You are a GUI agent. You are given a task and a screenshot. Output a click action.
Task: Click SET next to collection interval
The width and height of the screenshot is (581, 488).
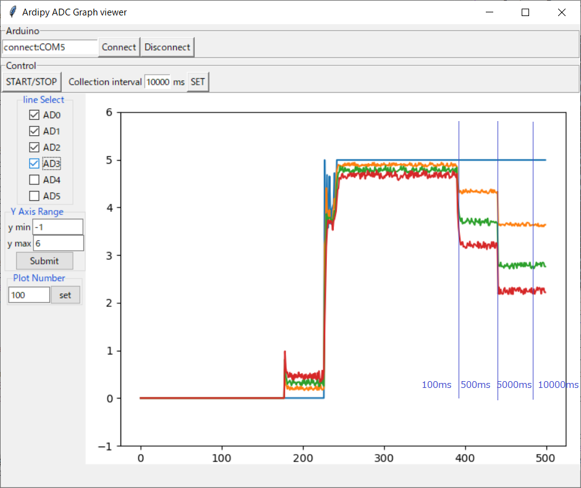pos(197,82)
